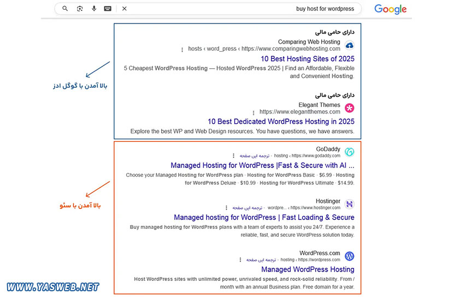Click the Google logo
Image resolution: width=454 pixels, height=300 pixels.
point(390,9)
